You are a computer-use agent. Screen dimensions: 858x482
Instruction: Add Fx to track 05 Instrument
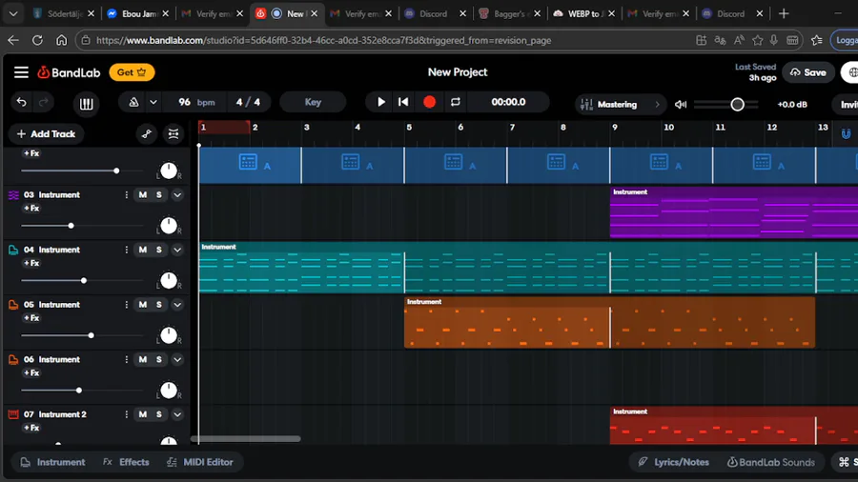31,318
